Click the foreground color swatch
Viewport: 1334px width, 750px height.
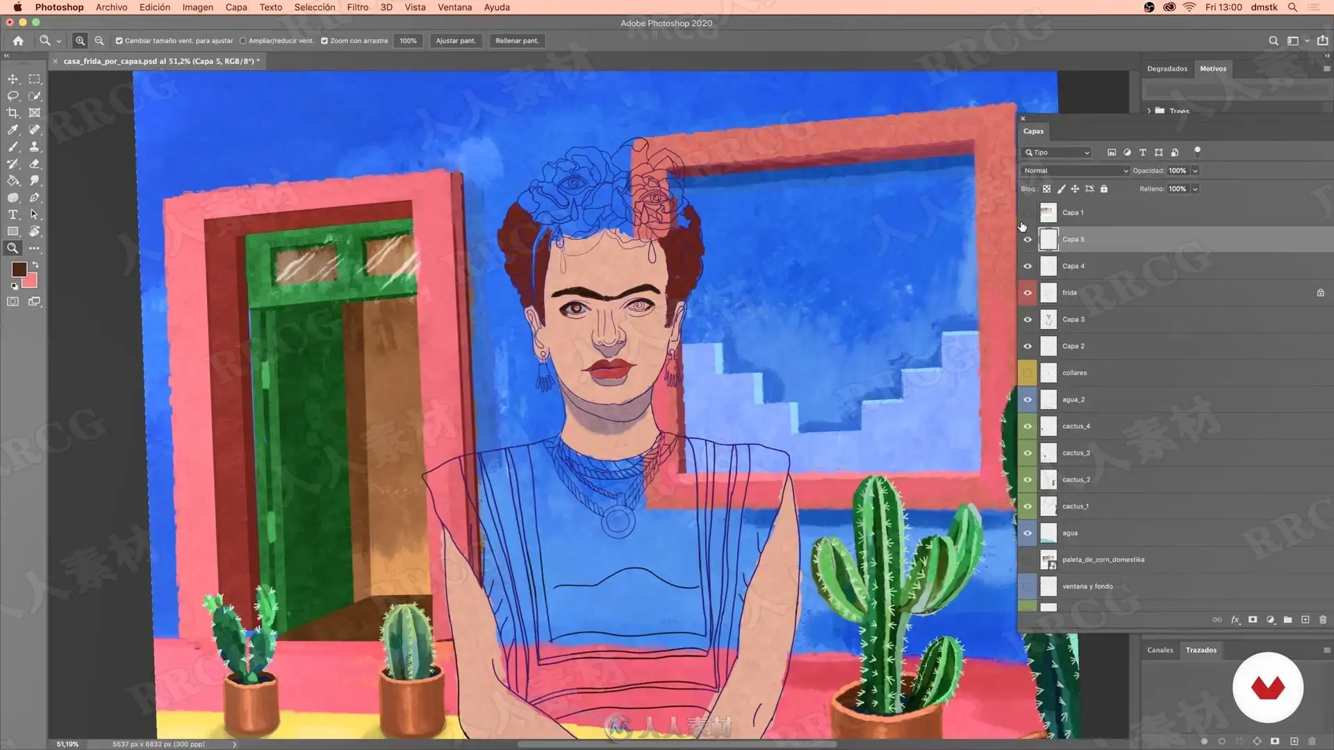[19, 269]
